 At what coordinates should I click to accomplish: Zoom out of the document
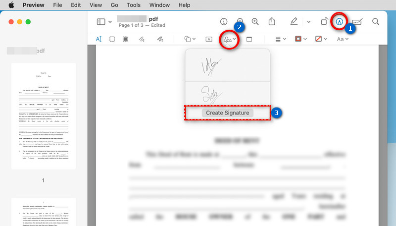pyautogui.click(x=240, y=20)
